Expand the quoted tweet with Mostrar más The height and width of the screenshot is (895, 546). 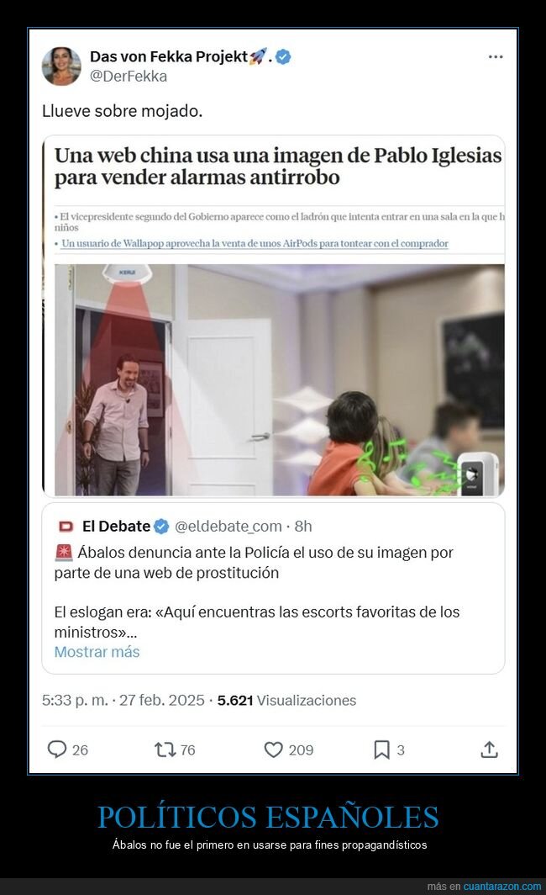coord(97,652)
